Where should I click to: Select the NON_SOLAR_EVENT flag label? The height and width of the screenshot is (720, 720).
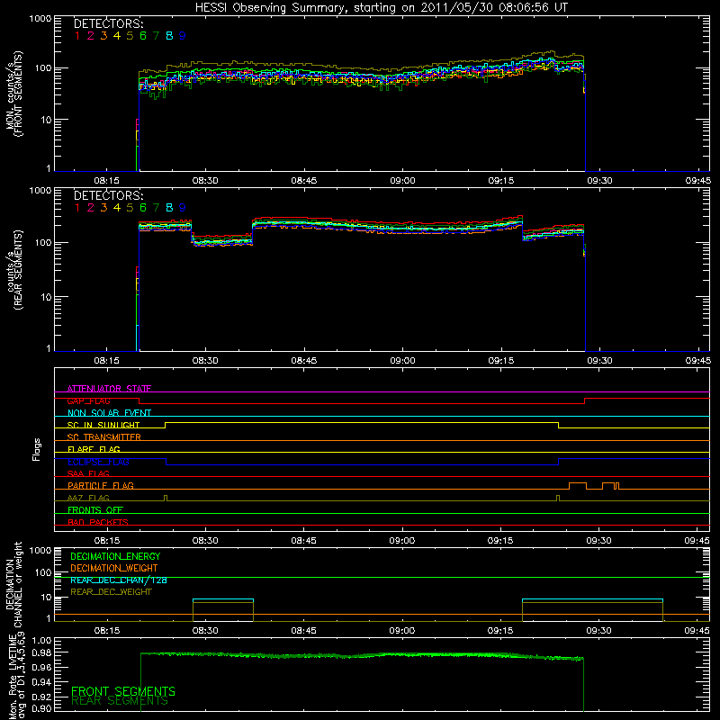pos(109,413)
